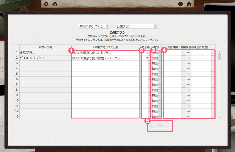Click row number 13
235x152 pixels.
click(x=17, y=116)
